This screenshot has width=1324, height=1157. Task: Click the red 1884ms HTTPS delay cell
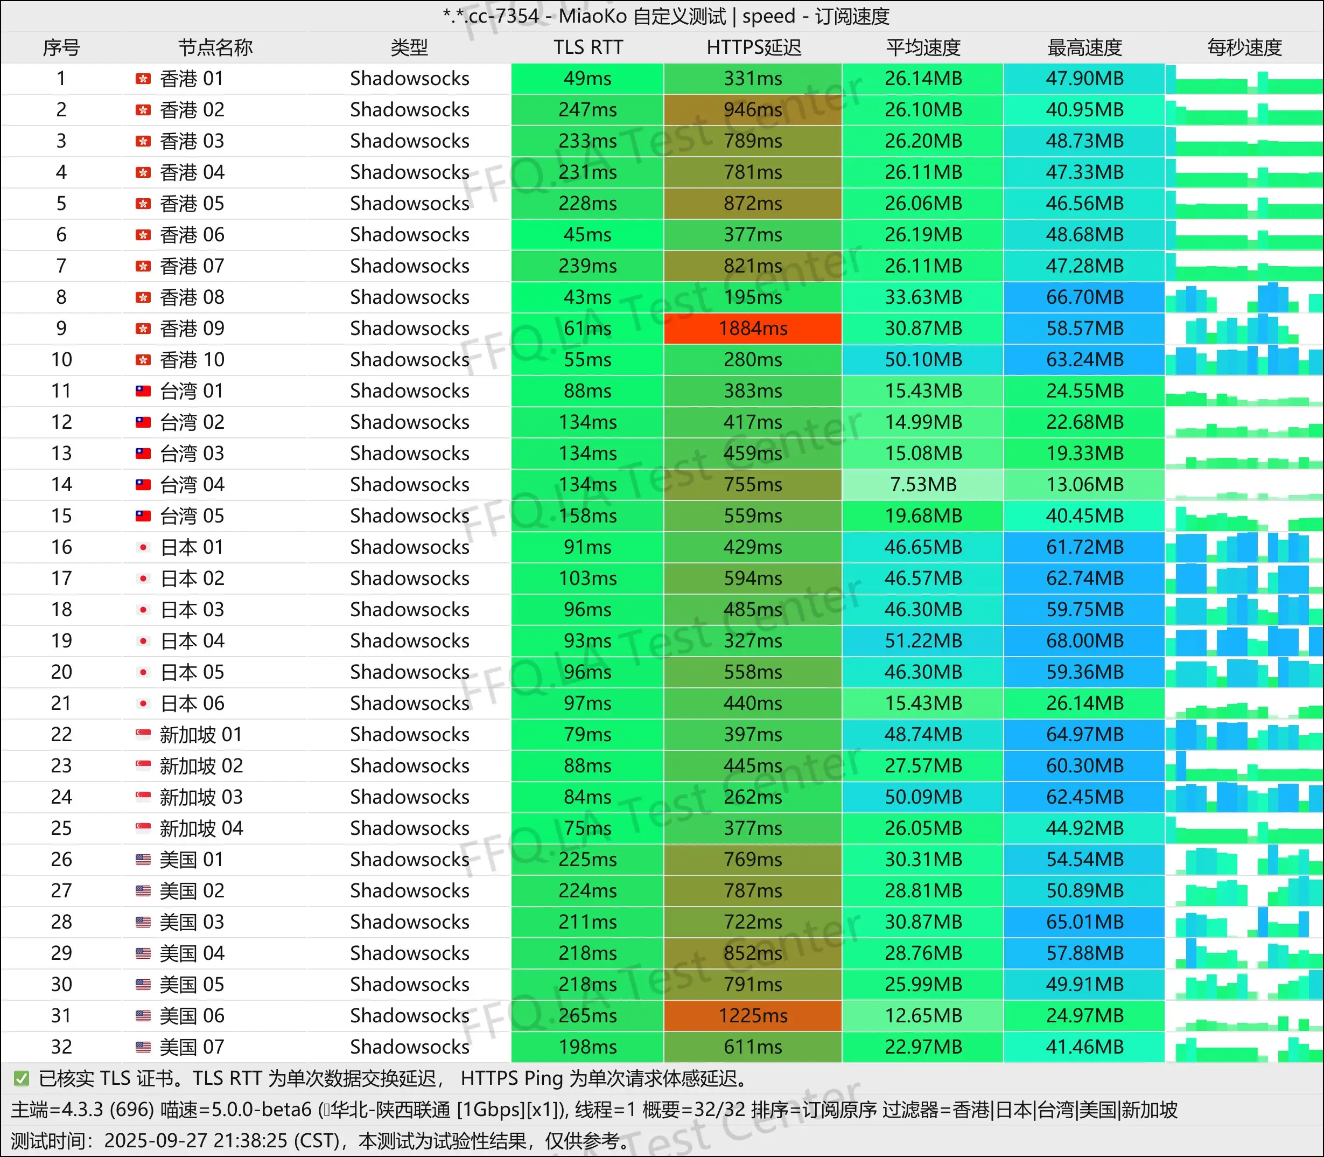click(753, 329)
